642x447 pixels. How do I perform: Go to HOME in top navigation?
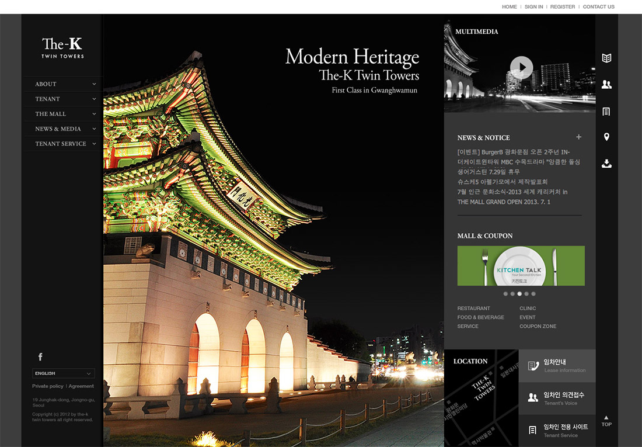click(x=510, y=6)
